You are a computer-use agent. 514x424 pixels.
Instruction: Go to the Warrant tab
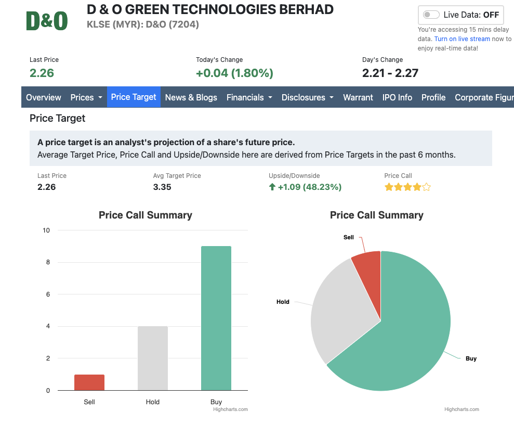point(358,97)
